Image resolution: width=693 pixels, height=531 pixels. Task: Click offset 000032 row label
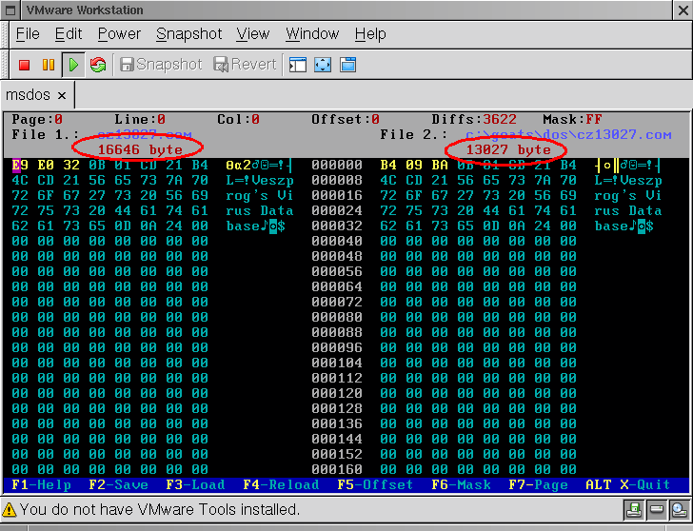point(337,226)
